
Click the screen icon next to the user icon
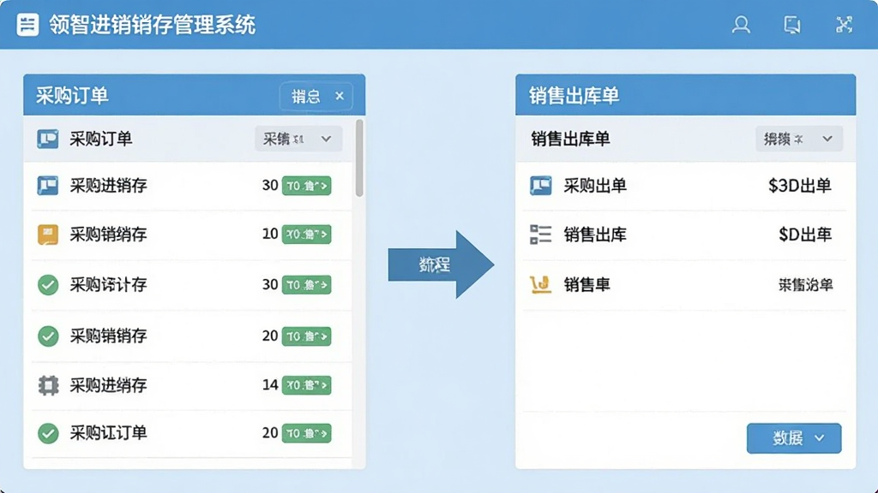click(791, 25)
